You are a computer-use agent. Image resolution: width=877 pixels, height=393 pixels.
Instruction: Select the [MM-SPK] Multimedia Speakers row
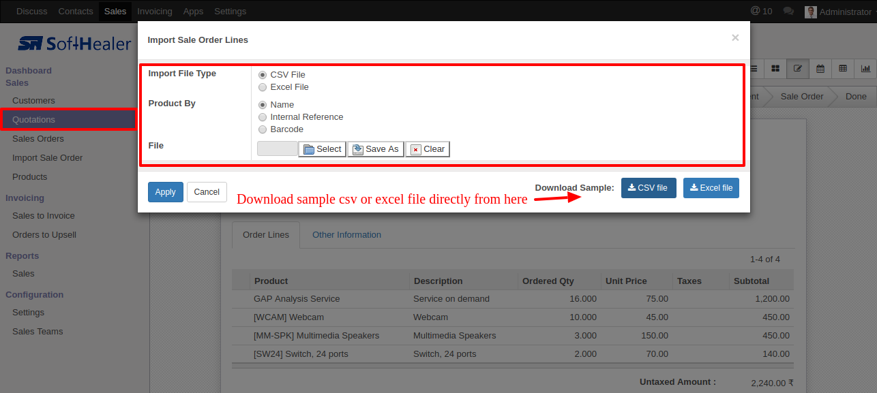coord(513,336)
